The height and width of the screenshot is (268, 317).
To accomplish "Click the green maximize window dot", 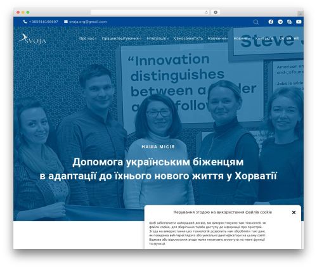I will pos(28,12).
